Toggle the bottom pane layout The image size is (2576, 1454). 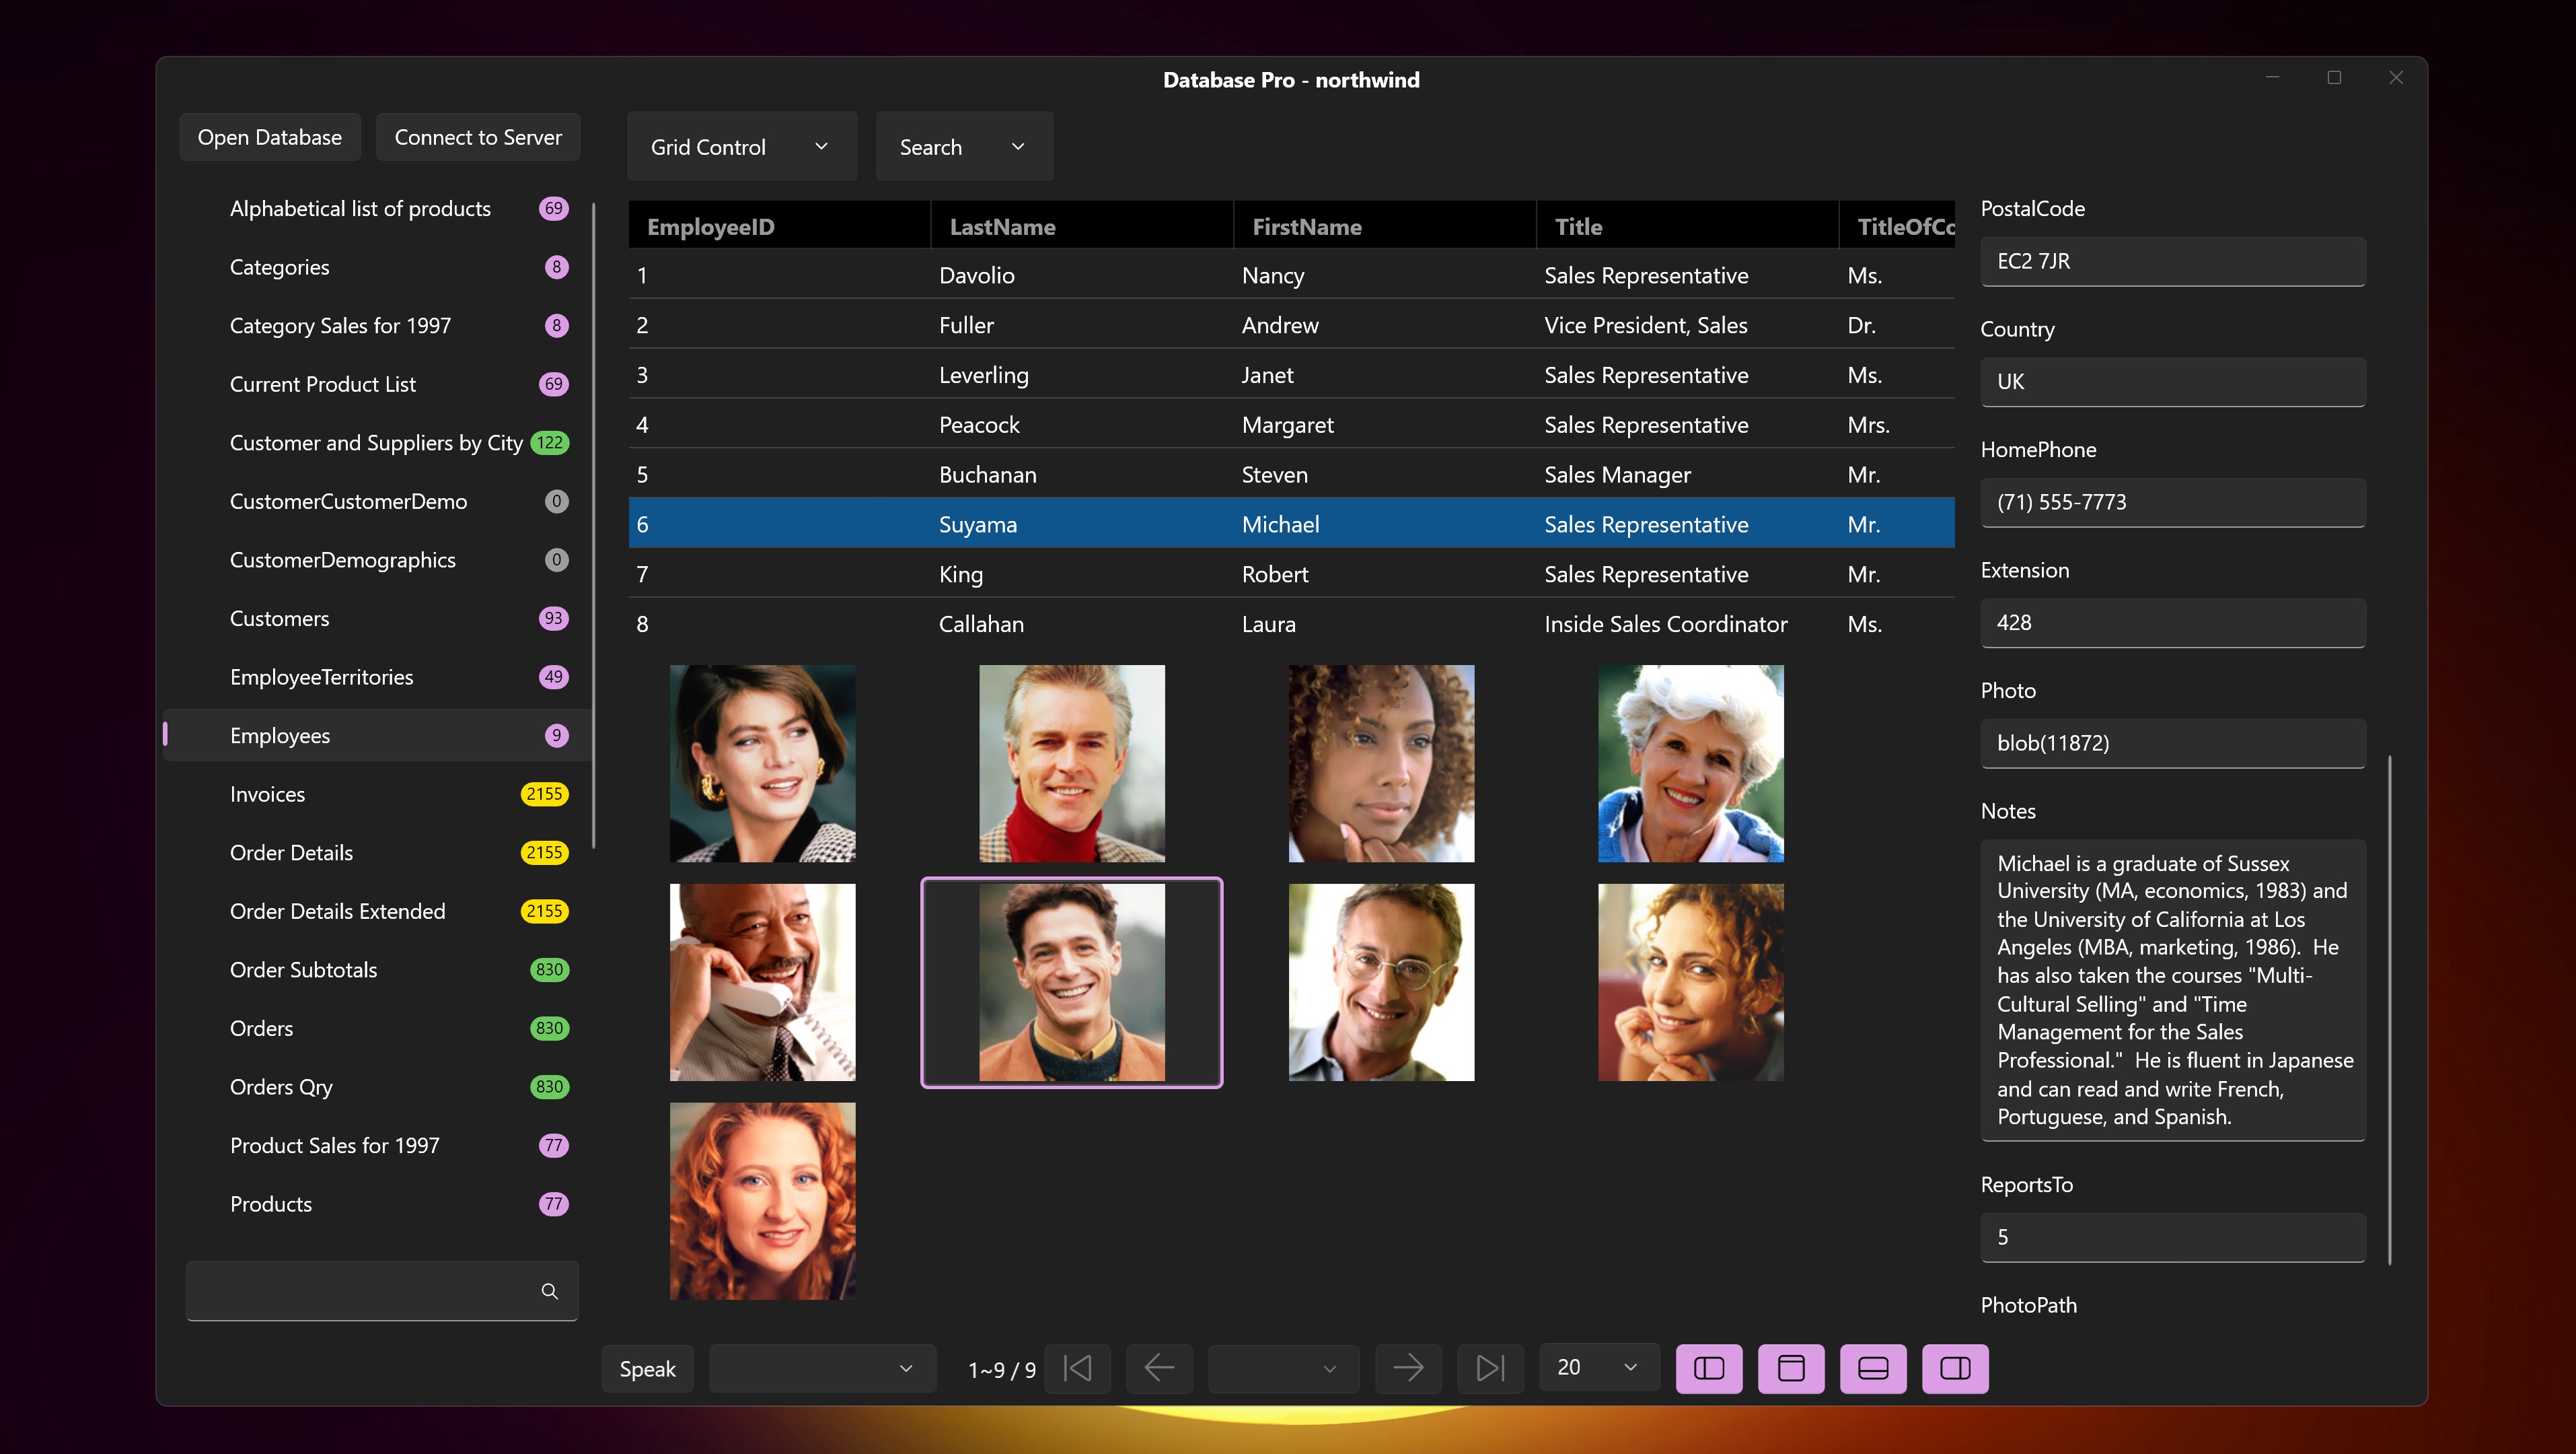1873,1368
